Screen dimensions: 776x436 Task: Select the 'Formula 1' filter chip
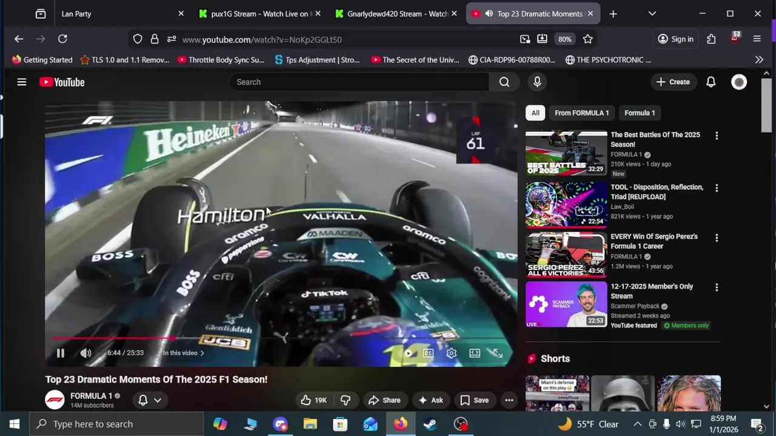point(640,113)
